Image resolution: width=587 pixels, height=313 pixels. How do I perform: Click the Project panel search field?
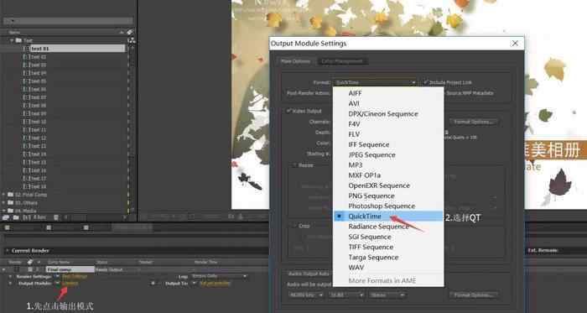point(68,21)
